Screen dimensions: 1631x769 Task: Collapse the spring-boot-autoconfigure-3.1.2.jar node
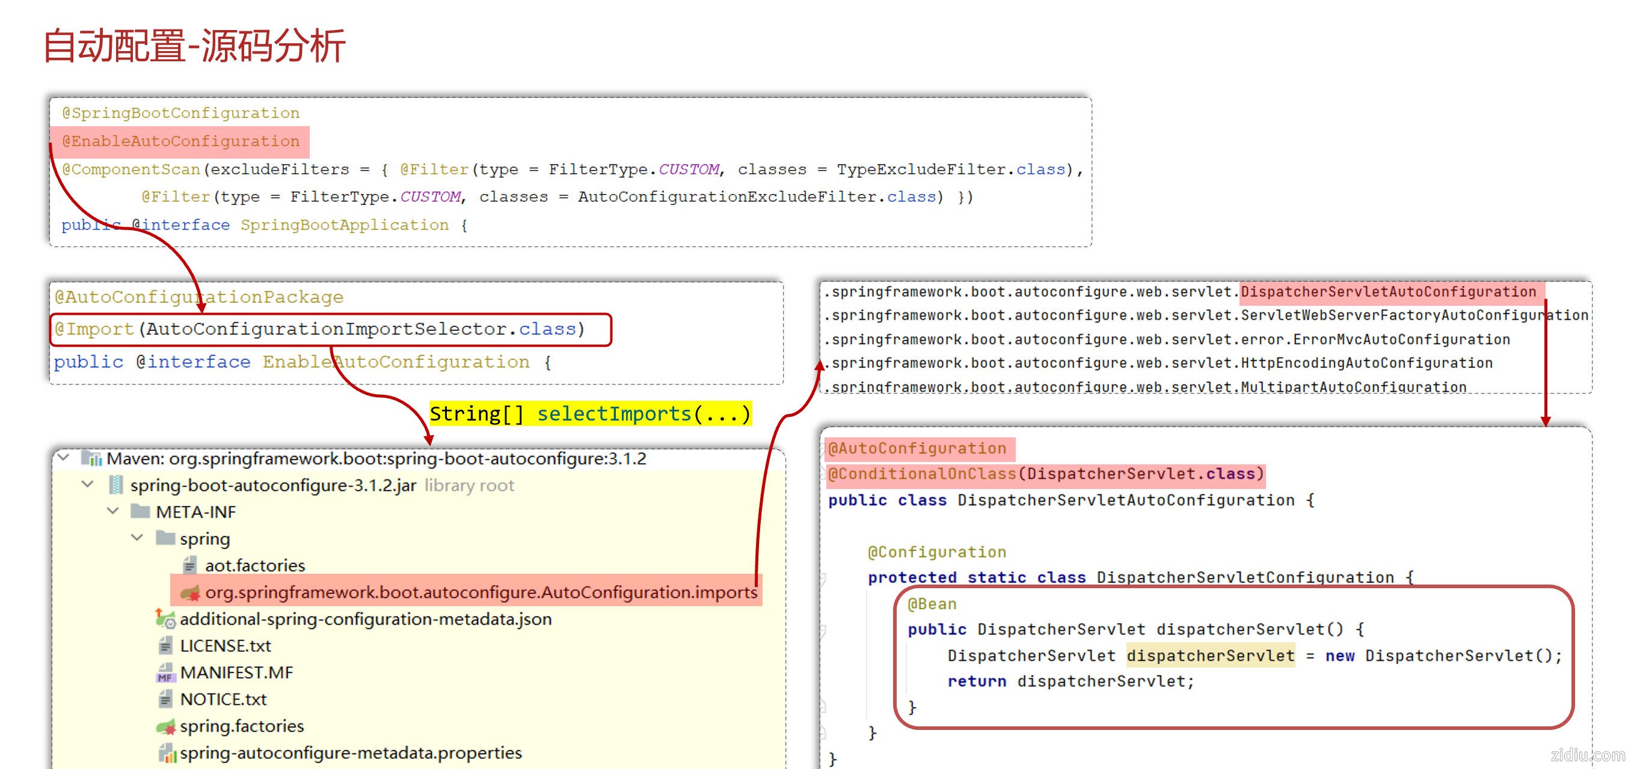(x=88, y=484)
